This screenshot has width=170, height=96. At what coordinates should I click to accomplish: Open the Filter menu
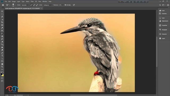pos(32,2)
